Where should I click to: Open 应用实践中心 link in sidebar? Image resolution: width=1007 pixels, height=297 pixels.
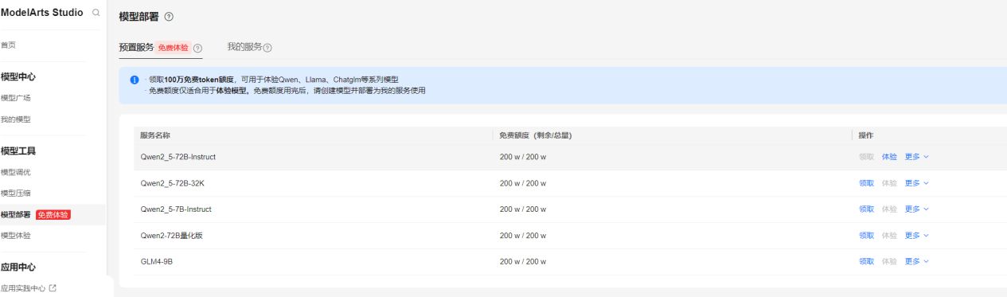point(22,288)
